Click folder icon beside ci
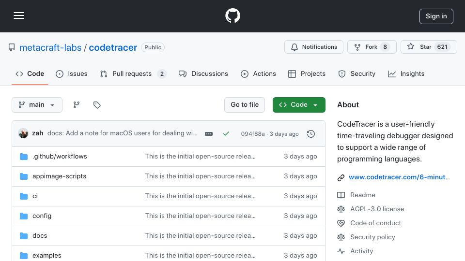This screenshot has height=261, width=465. (x=24, y=196)
